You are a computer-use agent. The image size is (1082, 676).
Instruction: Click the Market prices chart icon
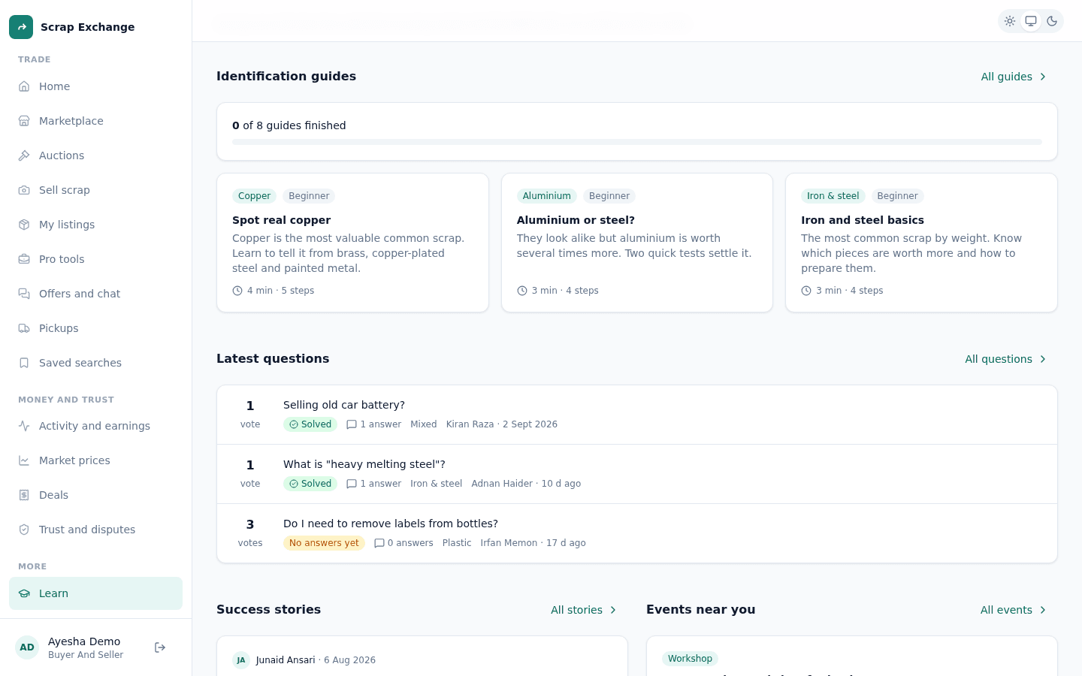point(24,460)
